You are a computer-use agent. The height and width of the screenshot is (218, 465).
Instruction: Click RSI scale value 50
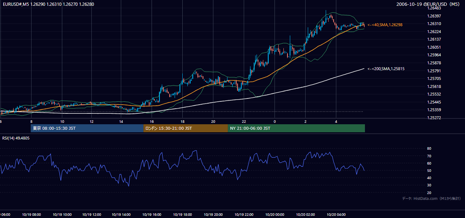pyautogui.click(x=429, y=171)
